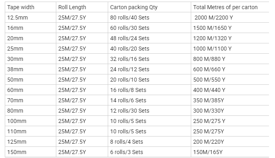This screenshot has width=275, height=158.
Task: Select the 1000 M/1100 Y cell
Action: tap(230, 49)
